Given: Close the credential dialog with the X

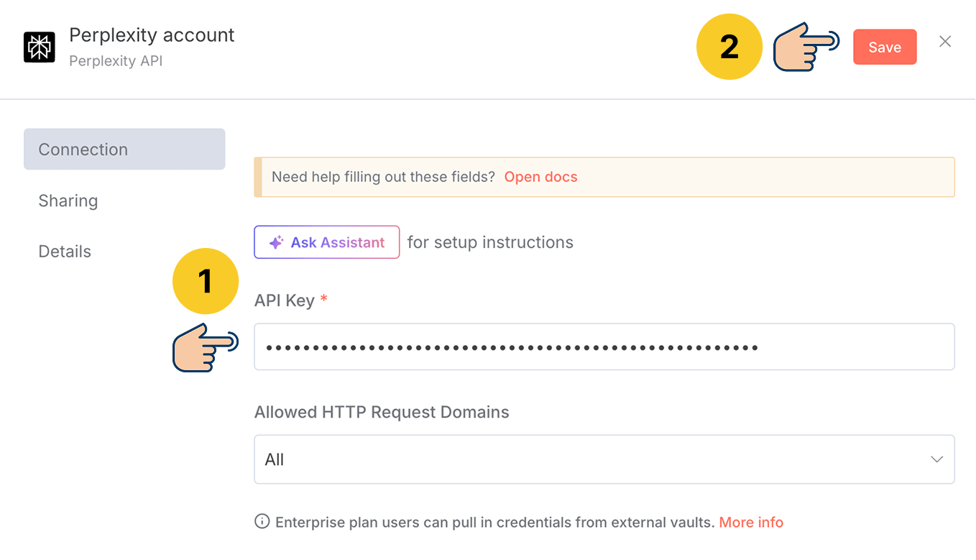Looking at the screenshot, I should (945, 42).
